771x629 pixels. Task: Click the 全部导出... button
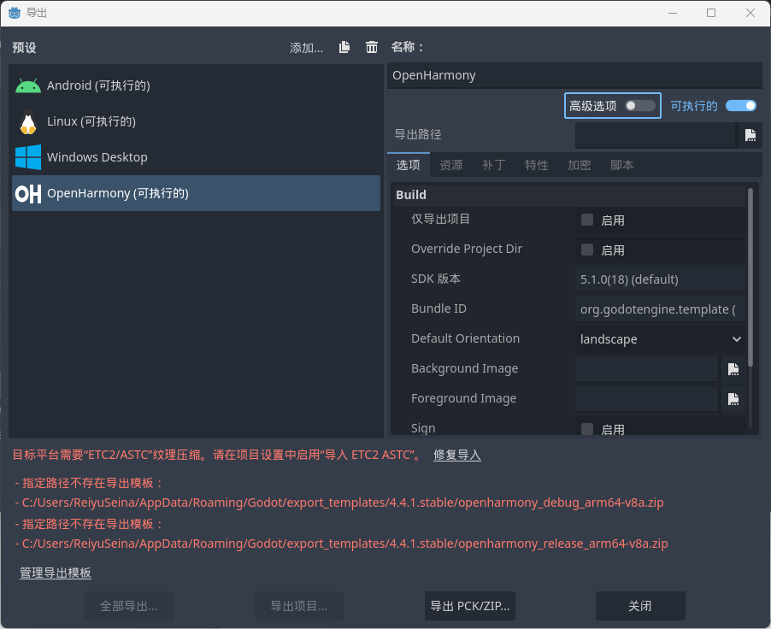click(129, 606)
